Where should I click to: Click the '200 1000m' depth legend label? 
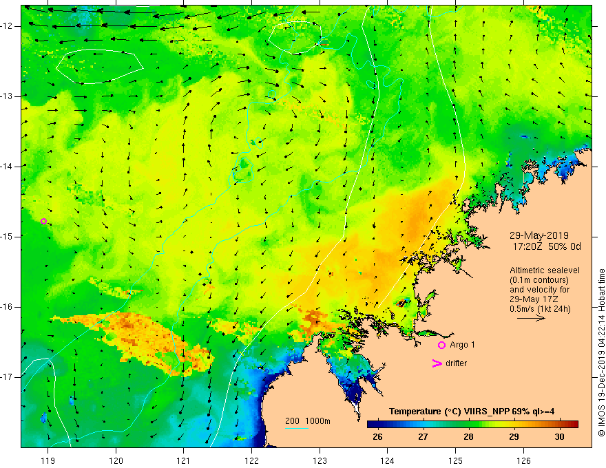(308, 421)
